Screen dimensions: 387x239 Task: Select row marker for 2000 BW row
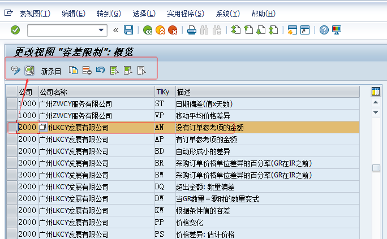12,175
